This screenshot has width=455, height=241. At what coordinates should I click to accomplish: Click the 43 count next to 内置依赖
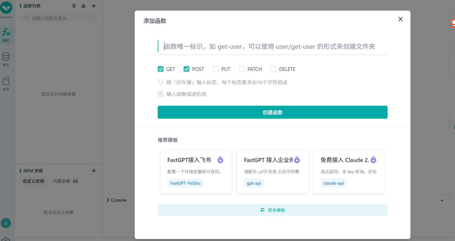point(75,181)
